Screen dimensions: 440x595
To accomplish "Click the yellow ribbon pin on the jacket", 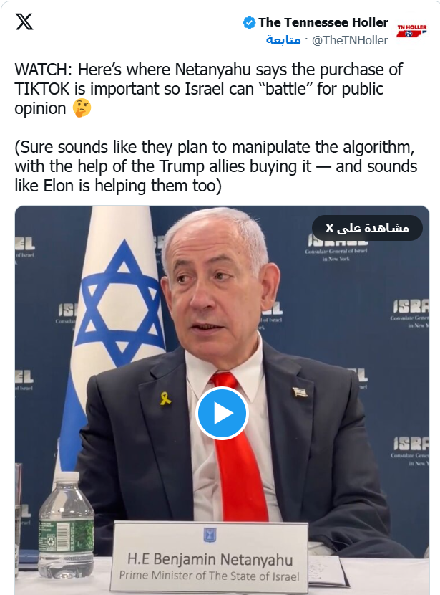I will coord(165,399).
